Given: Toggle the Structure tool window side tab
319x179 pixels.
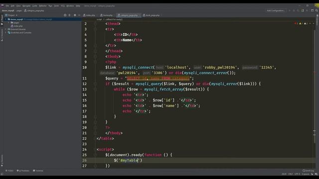Looking at the screenshot, I should point(2,35).
